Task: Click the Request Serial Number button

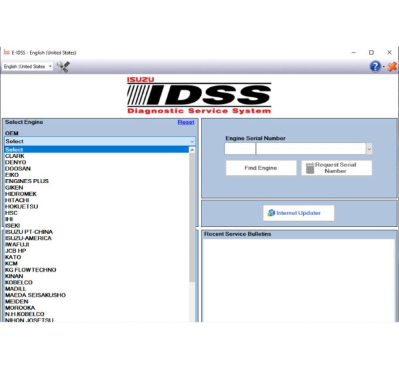Action: [x=336, y=168]
